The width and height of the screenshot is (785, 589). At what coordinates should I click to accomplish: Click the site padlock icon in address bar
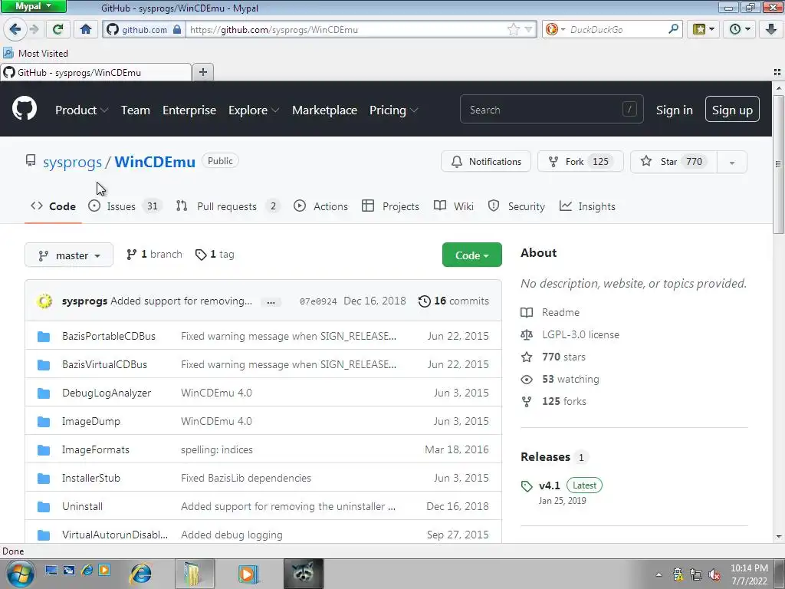177,30
